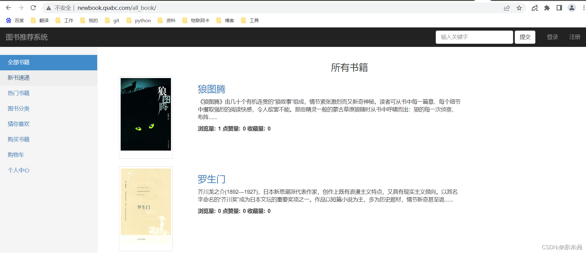Open the 博客 bookmark folder
This screenshot has width=586, height=253.
(225, 20)
